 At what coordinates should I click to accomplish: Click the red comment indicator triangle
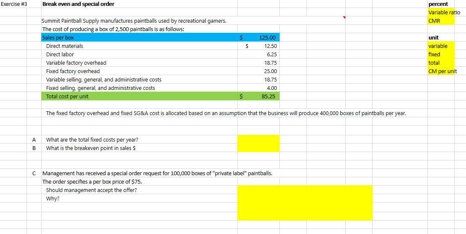[344, 18]
